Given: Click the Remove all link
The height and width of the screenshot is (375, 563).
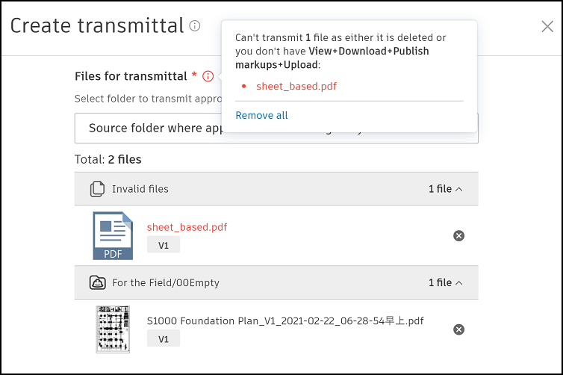Looking at the screenshot, I should point(261,115).
